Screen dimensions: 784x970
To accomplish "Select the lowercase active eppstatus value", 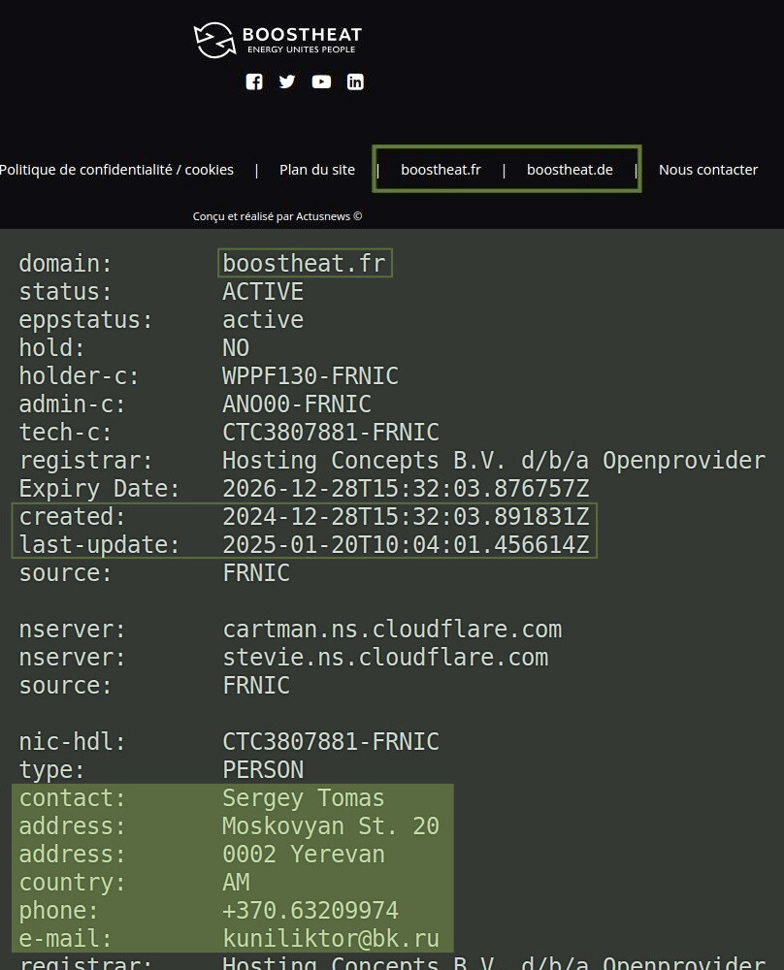I will [263, 320].
